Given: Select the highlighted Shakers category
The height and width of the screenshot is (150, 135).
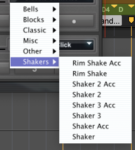Looking at the screenshot, I should pos(35,62).
